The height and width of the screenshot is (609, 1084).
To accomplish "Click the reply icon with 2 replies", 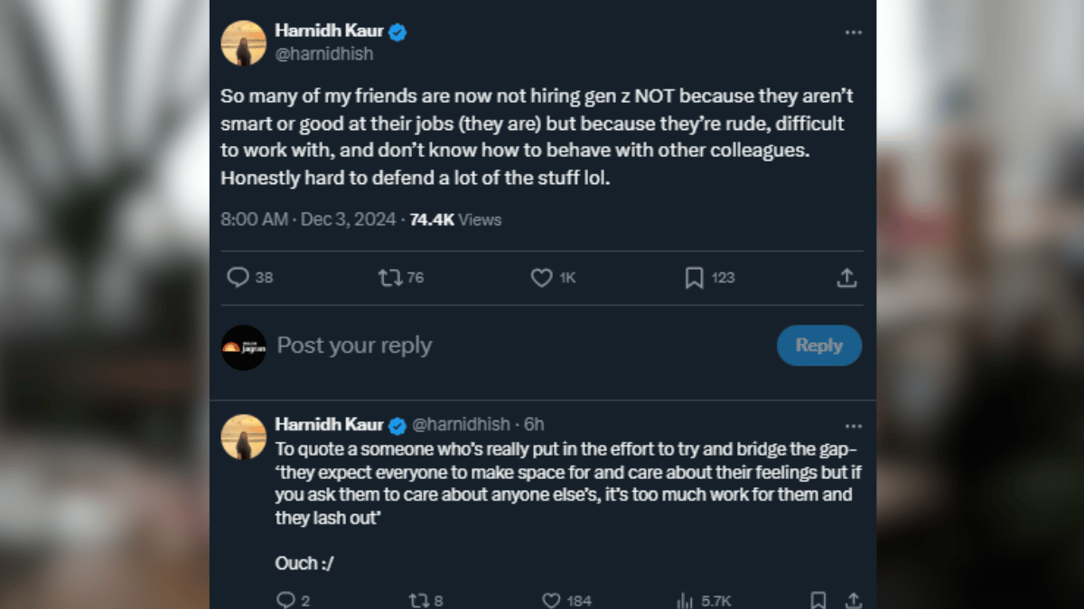I will click(285, 600).
